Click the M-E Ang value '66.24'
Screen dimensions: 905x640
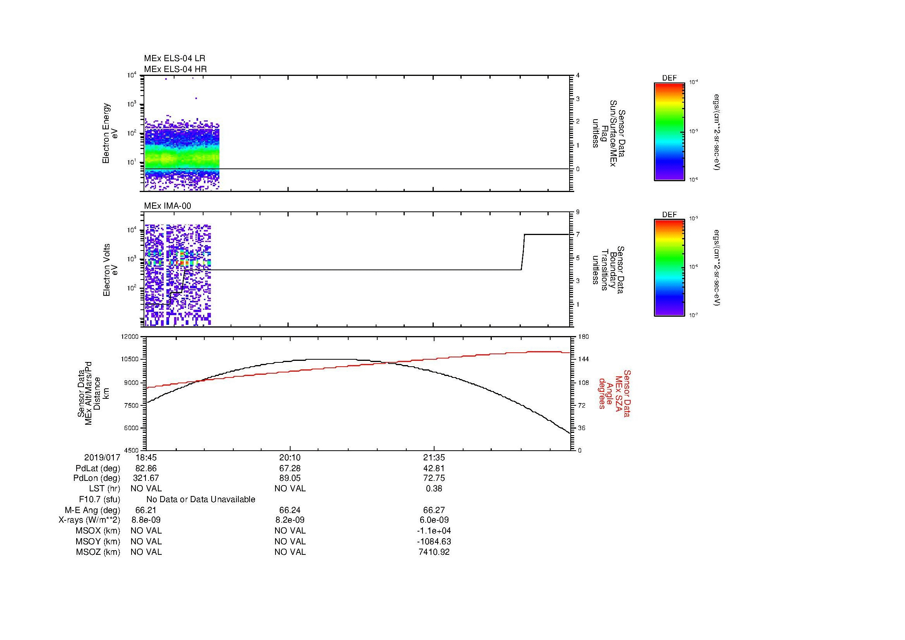point(290,510)
